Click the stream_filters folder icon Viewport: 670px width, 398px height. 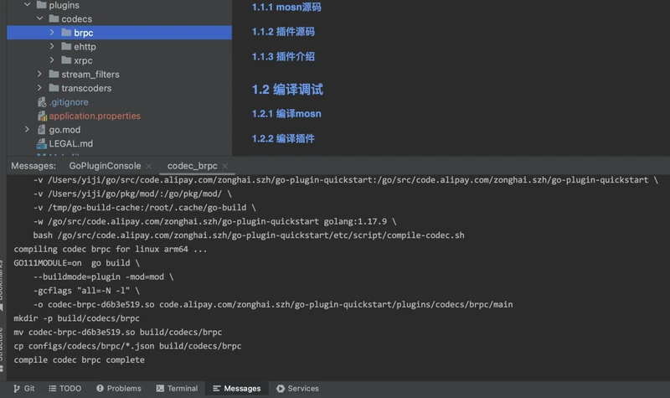[54, 74]
